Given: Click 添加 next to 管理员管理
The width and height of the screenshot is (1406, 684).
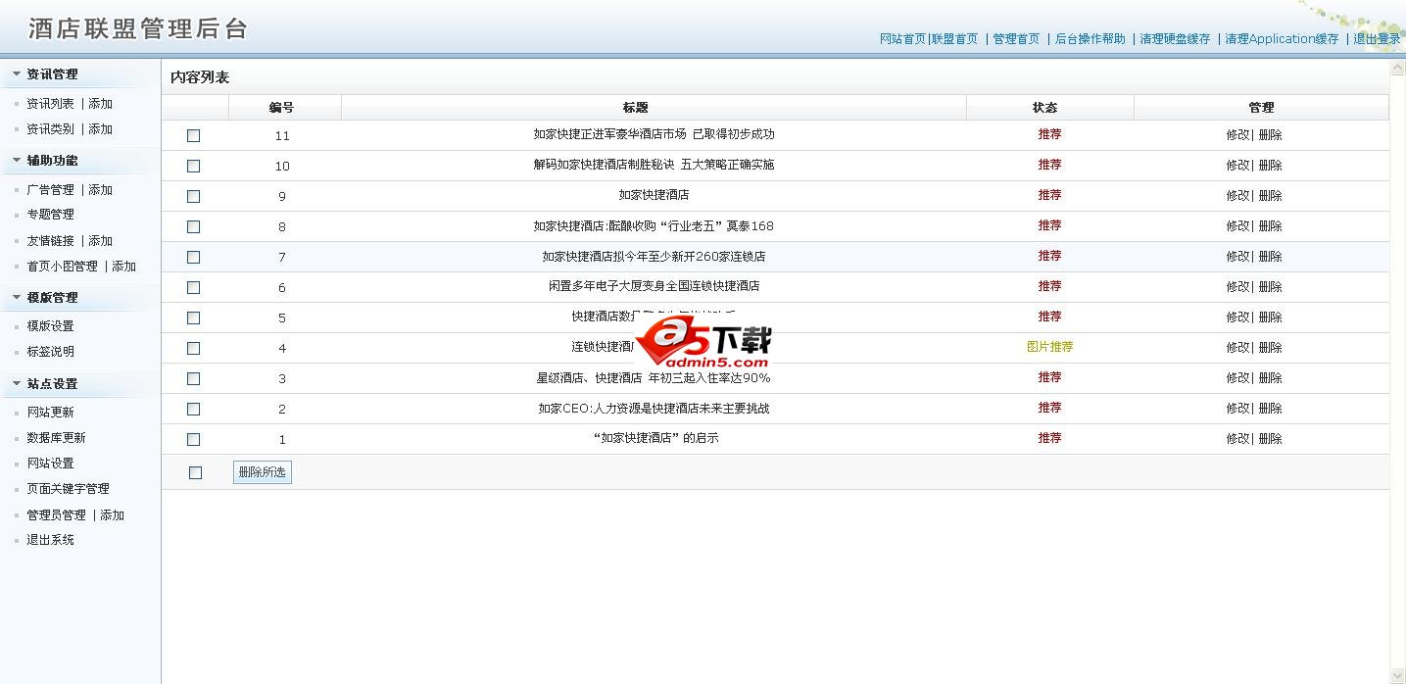Looking at the screenshot, I should pyautogui.click(x=112, y=515).
